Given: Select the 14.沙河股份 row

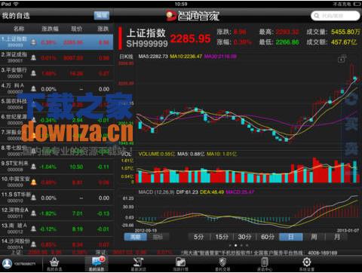Looking at the screenshot, I should [57, 244].
